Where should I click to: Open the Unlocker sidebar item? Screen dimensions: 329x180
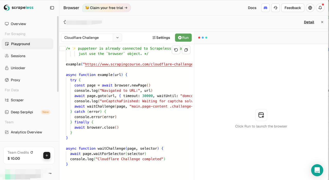(18, 68)
